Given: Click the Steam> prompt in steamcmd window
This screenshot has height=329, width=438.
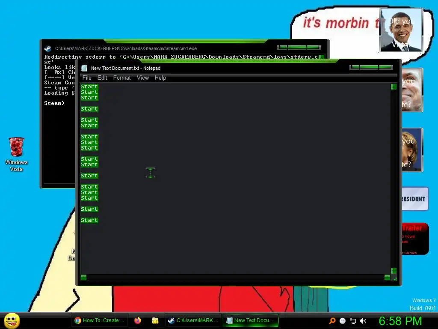Looking at the screenshot, I should (54, 103).
